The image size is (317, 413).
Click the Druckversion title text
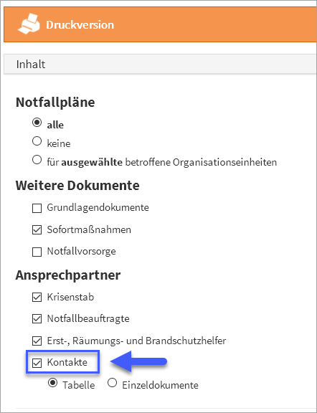point(80,25)
